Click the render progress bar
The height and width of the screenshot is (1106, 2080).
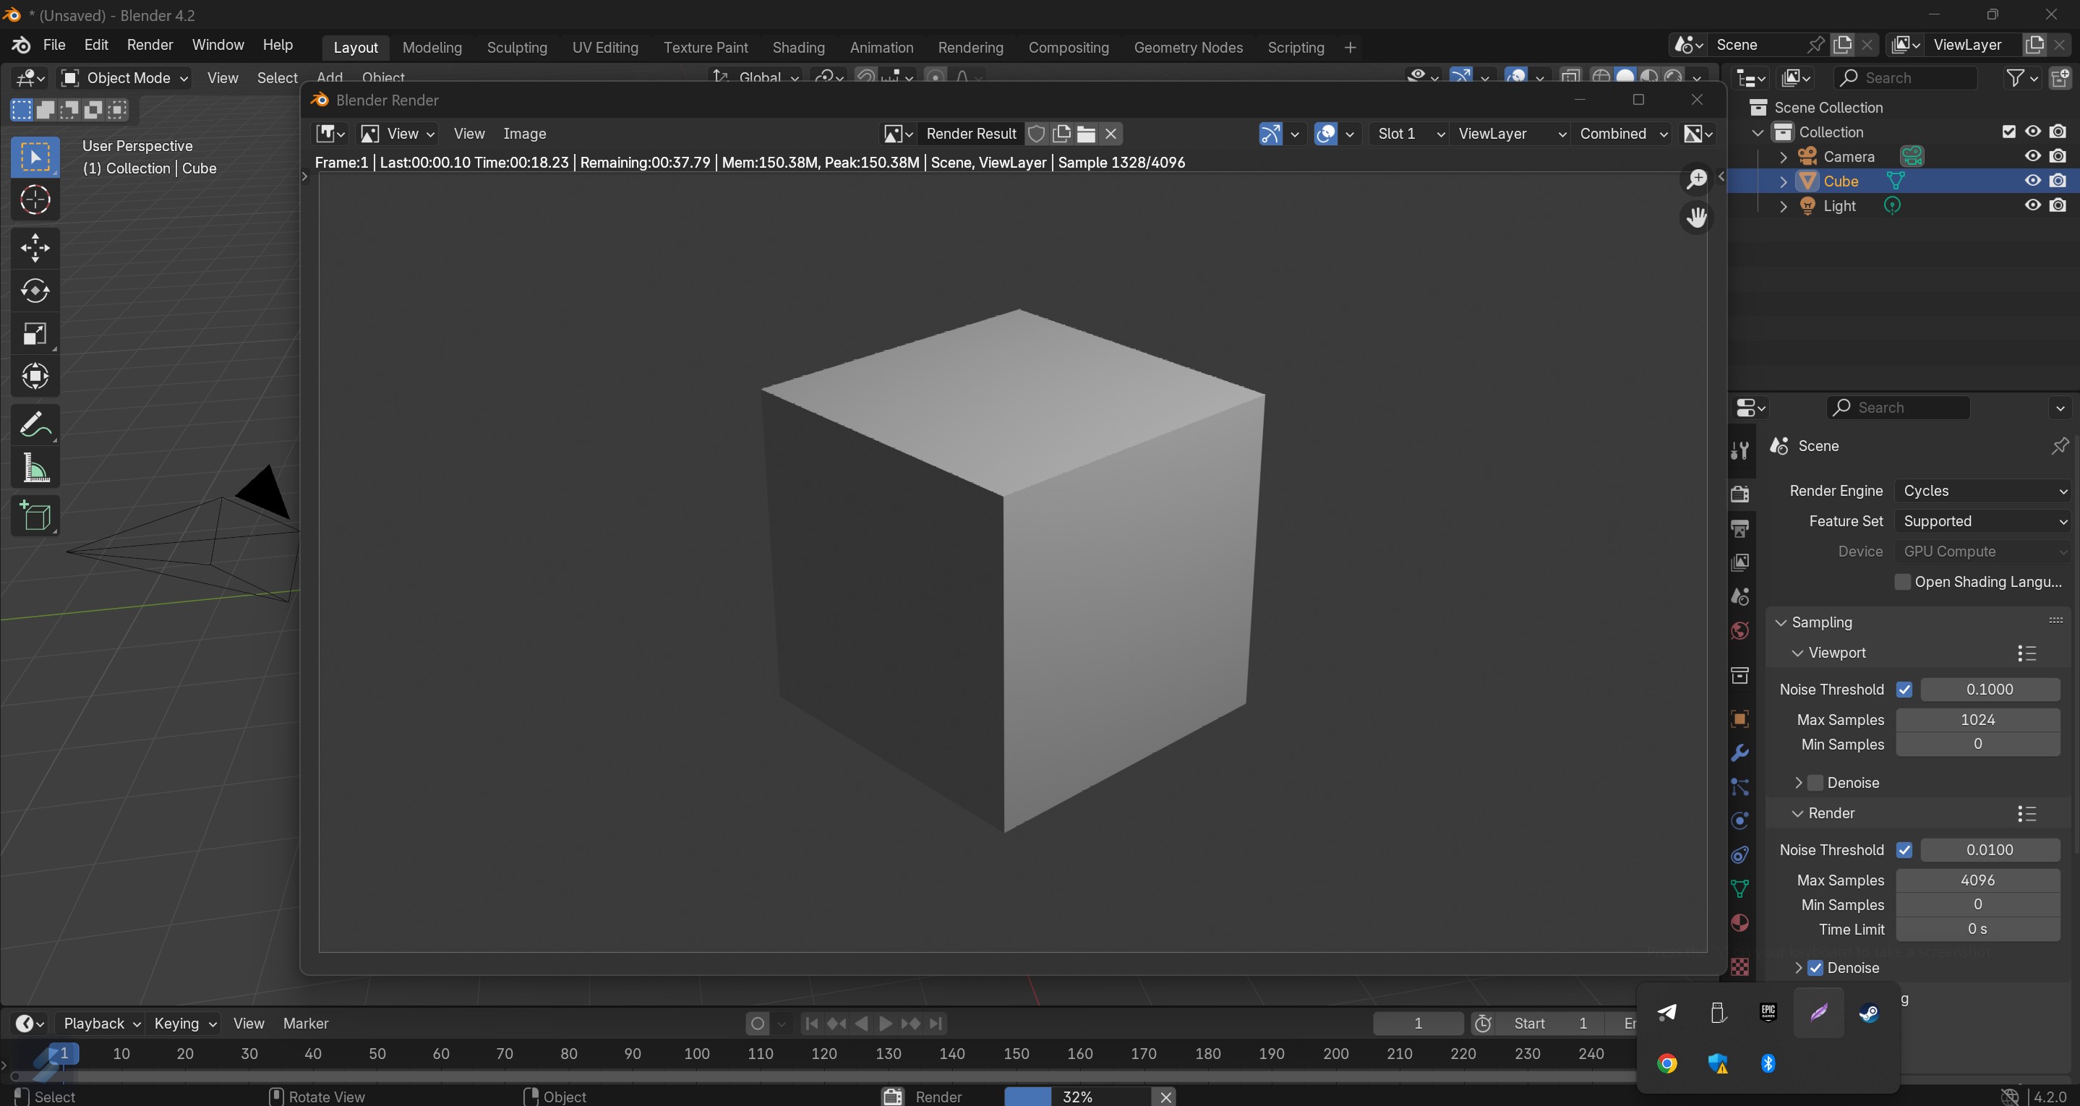(1077, 1097)
